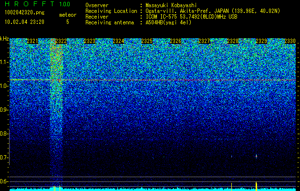Click the 0.7 kHz axis label
The height and width of the screenshot is (191, 300).
tap(4, 158)
